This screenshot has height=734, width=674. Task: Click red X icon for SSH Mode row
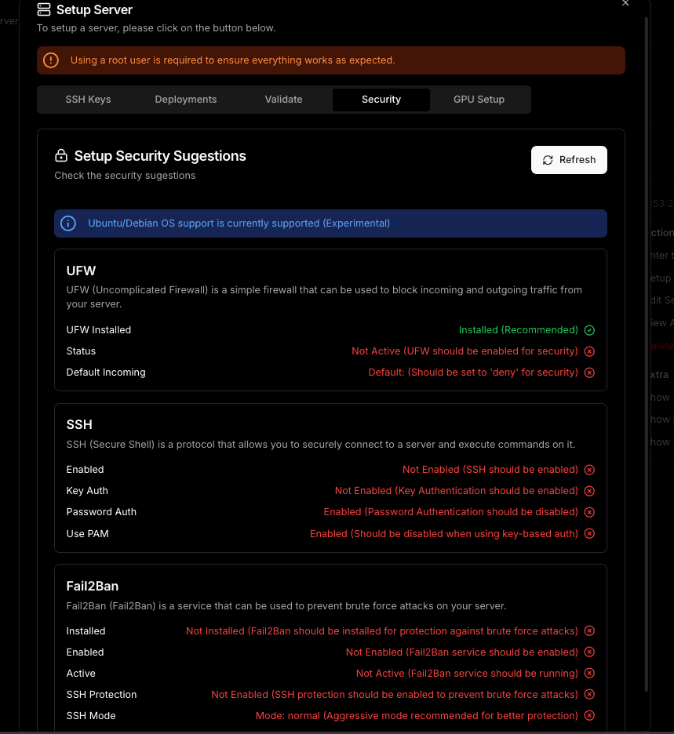(x=589, y=716)
